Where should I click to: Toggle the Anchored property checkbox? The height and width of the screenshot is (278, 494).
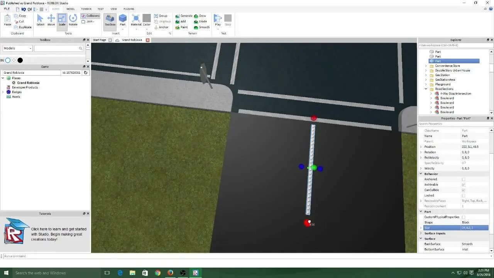464,179
